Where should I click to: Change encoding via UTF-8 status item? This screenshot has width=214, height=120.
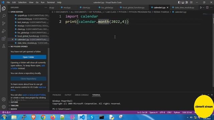(162, 112)
